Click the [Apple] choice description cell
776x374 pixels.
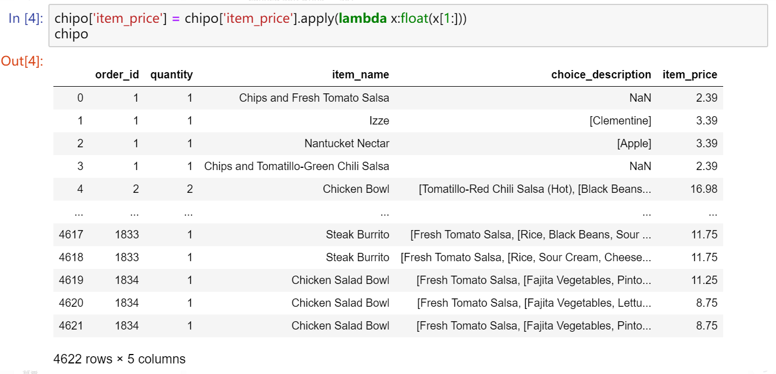pyautogui.click(x=634, y=143)
